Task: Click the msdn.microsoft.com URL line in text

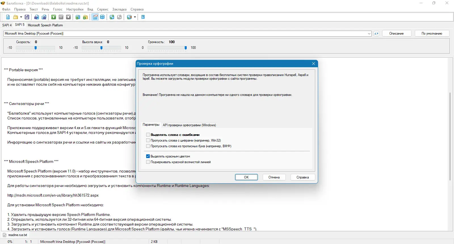Action: pos(53,195)
